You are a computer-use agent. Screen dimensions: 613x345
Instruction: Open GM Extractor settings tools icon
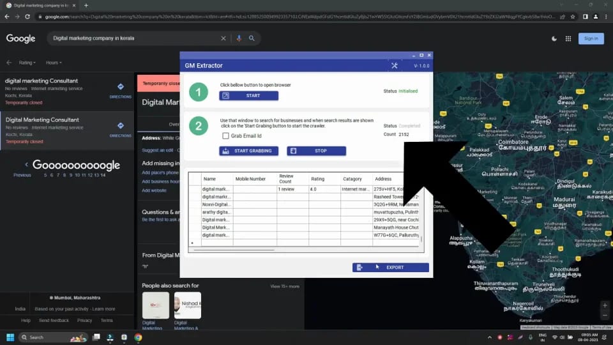coord(395,66)
